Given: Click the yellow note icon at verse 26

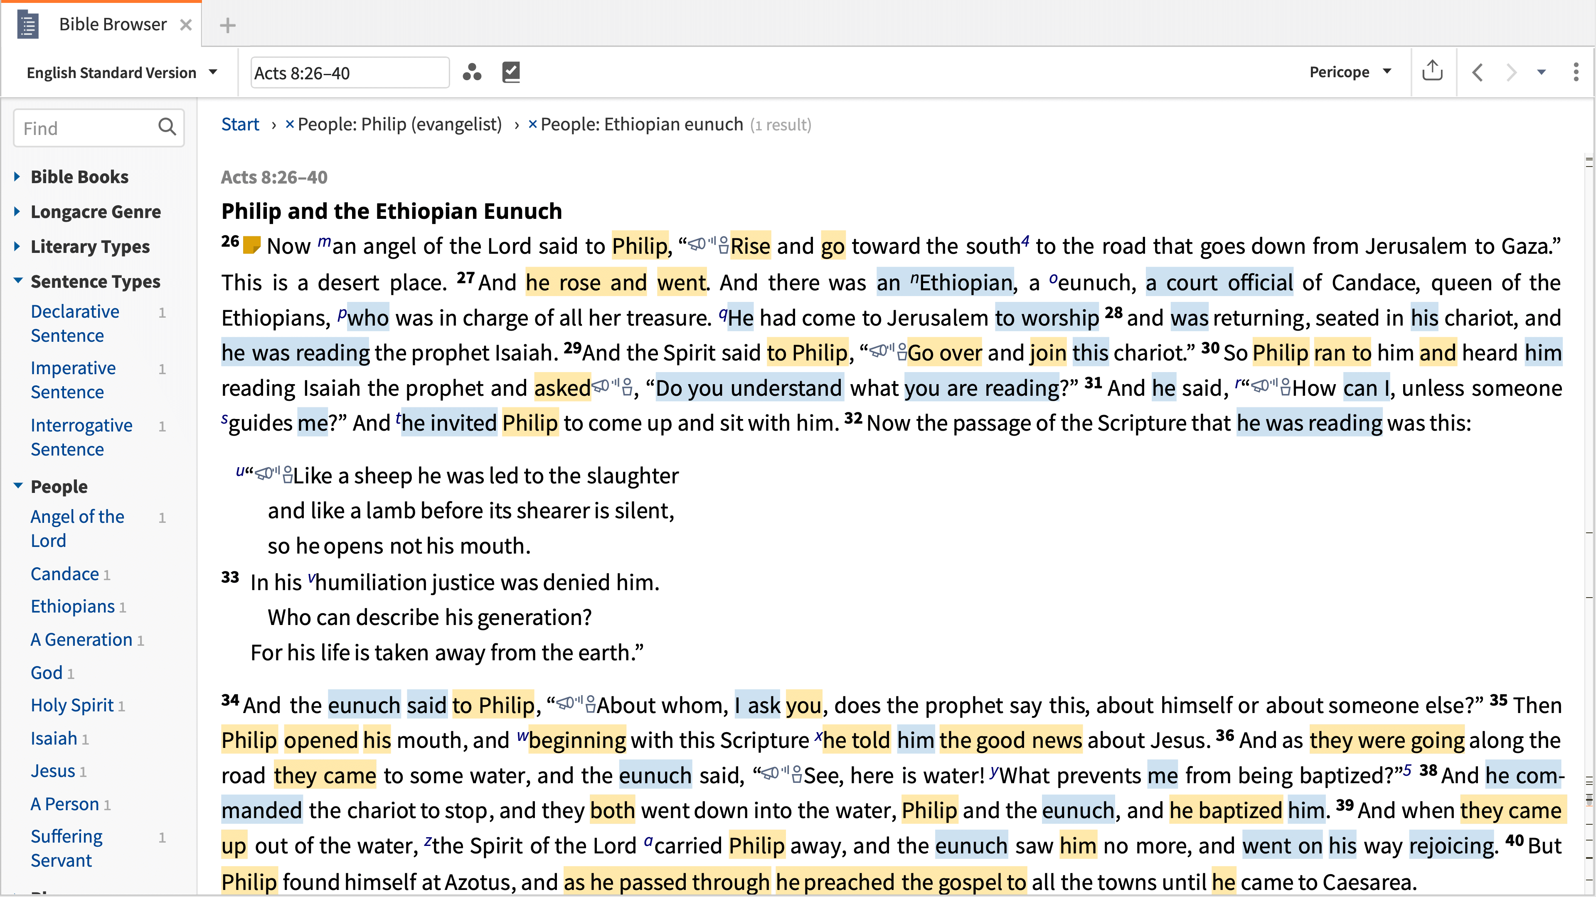Looking at the screenshot, I should (251, 245).
